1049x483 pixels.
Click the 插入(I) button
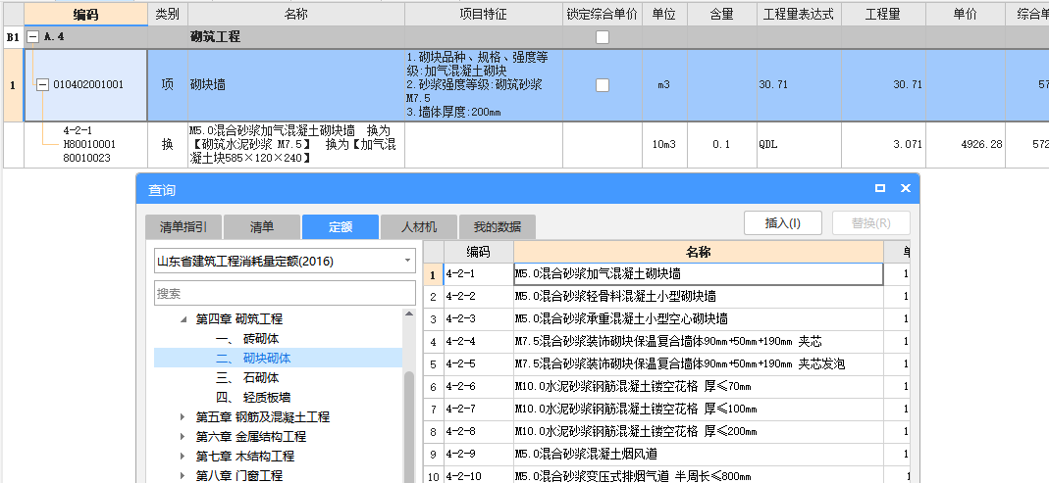tap(783, 223)
